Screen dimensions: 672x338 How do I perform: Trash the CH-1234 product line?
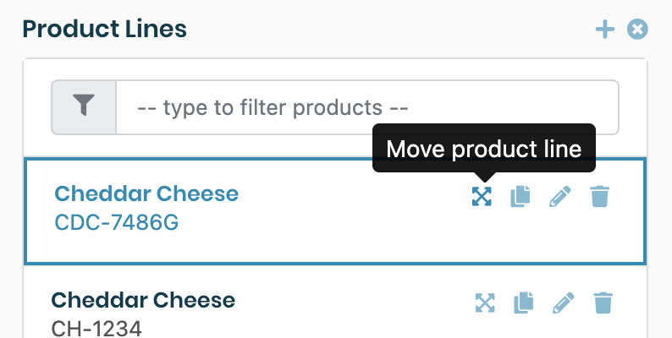603,303
